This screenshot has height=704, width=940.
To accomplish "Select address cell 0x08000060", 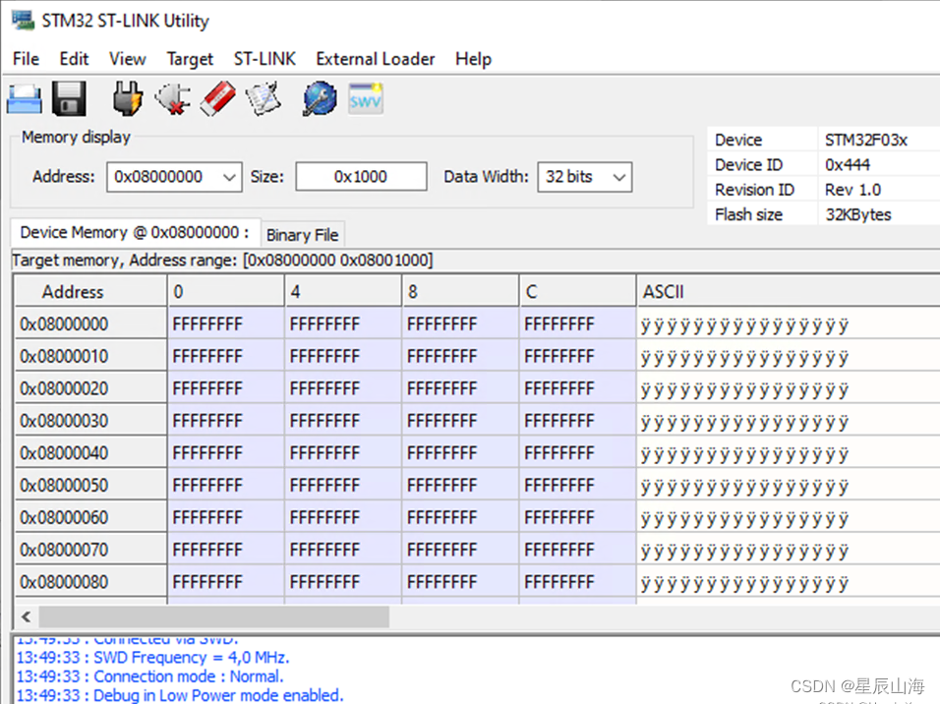I will point(89,517).
